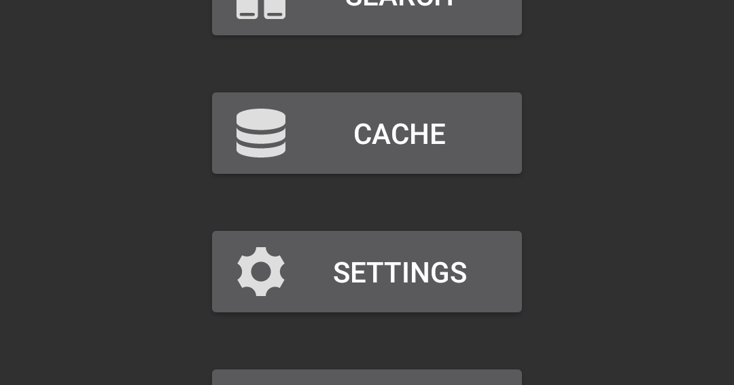Tap the cog wheel symbol
This screenshot has height=385, width=734.
point(261,272)
